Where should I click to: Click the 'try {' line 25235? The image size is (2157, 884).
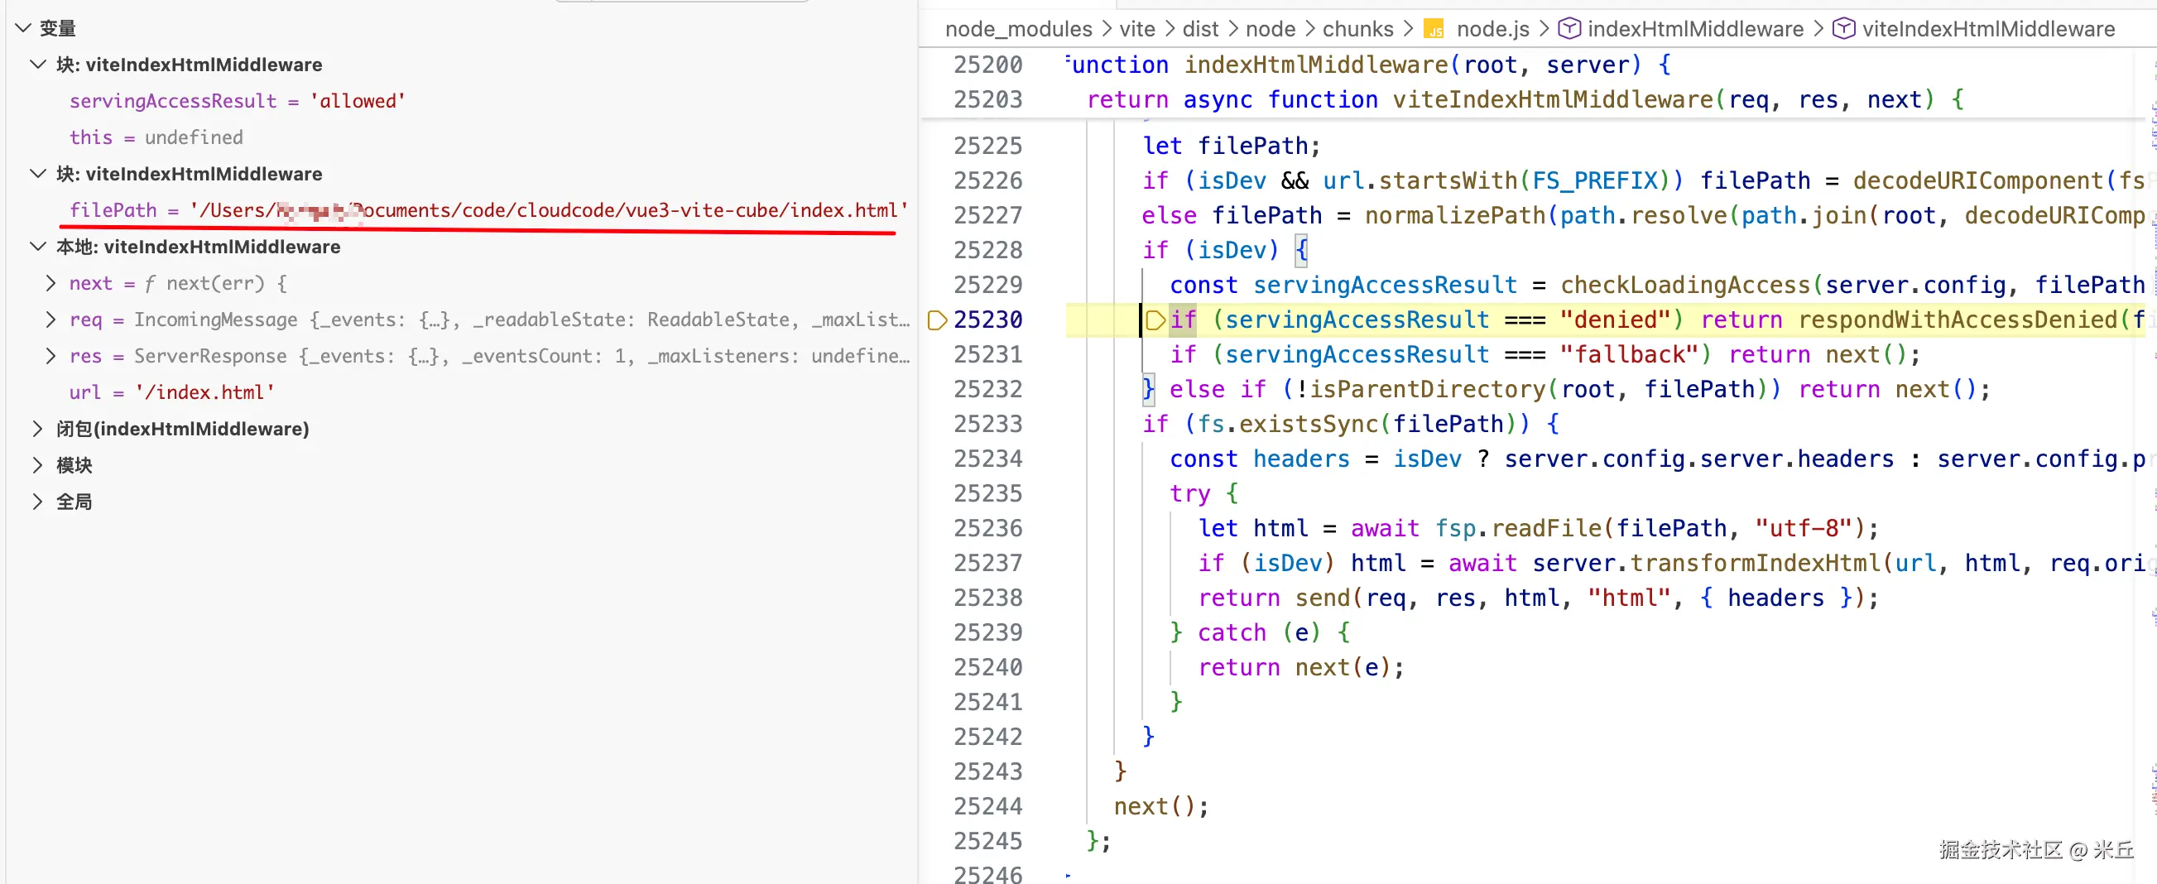click(1204, 494)
